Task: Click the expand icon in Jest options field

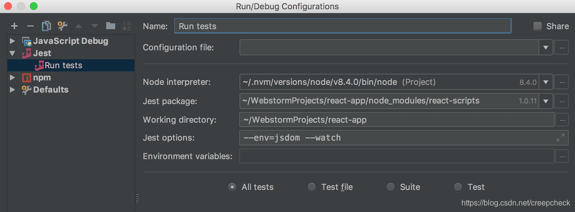Action: click(560, 138)
